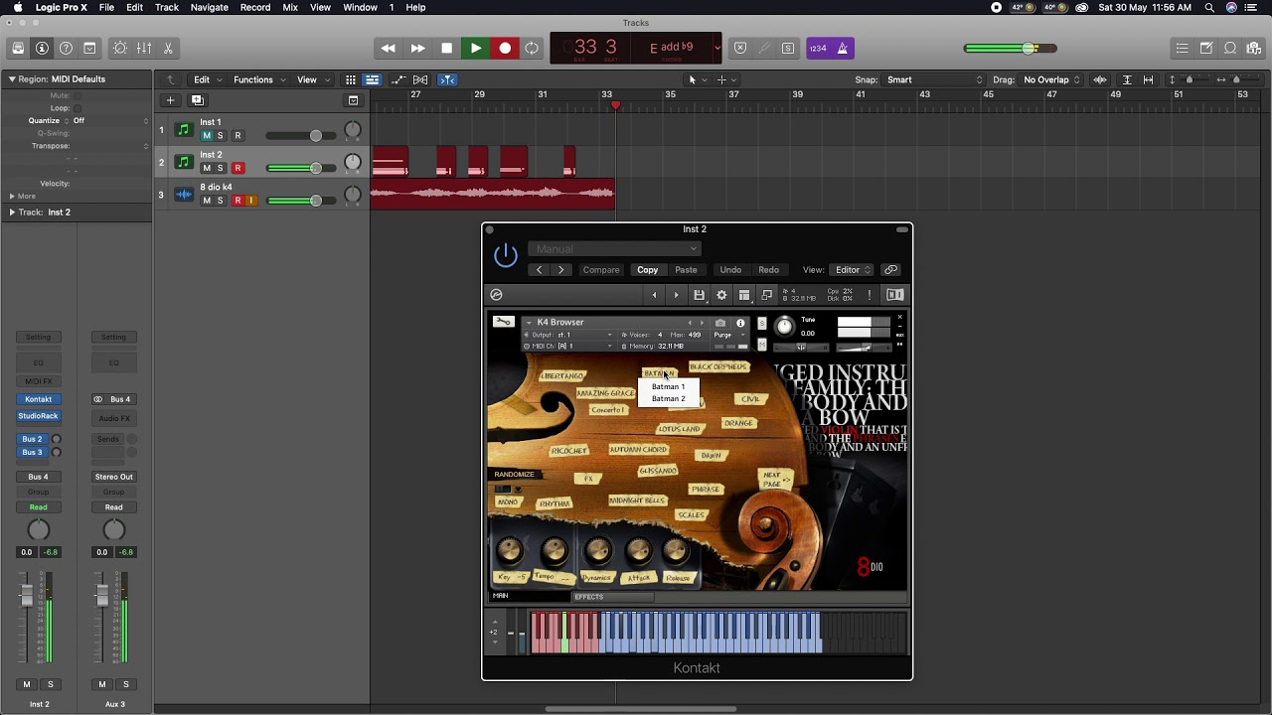Toggle the Solo S control bar button
Screen dimensions: 1272x715
pos(788,48)
